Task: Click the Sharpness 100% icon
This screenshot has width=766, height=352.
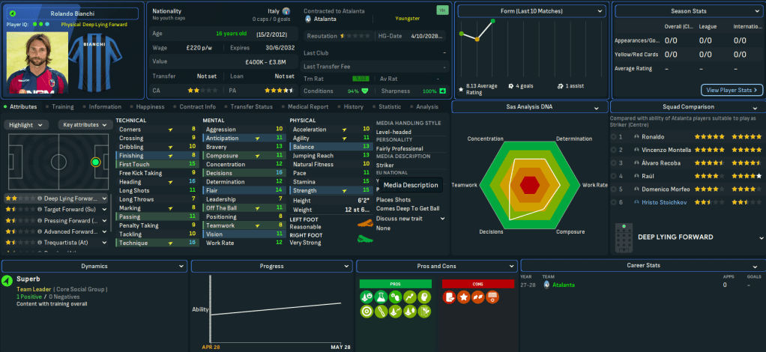Action: [x=442, y=91]
